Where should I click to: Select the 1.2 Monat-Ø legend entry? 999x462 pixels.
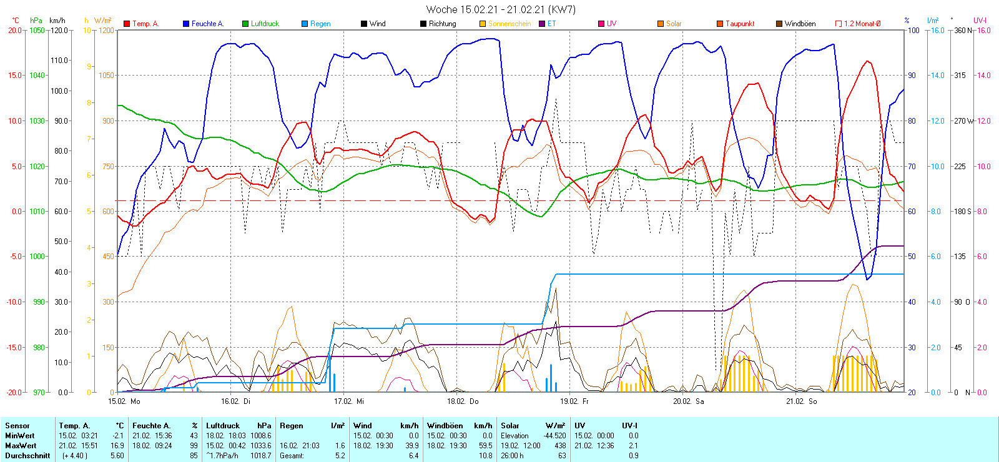click(x=858, y=24)
